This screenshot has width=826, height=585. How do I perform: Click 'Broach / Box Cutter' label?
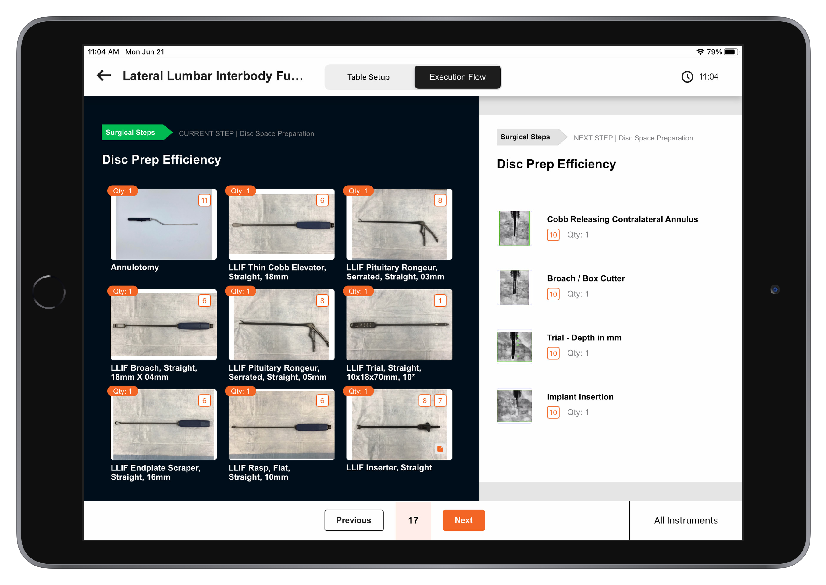[x=586, y=278]
